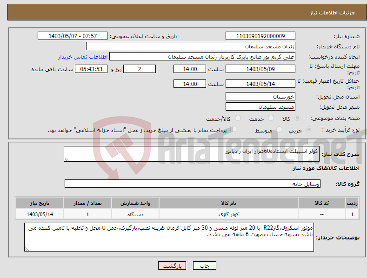Viewport: 367px width, 278px height.
Task: Click the announcement date field 1403/05/07 - 07:57
Action: click(73, 36)
